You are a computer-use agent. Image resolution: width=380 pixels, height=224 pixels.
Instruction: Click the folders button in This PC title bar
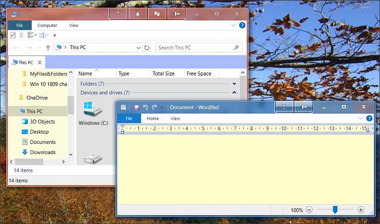(157, 14)
